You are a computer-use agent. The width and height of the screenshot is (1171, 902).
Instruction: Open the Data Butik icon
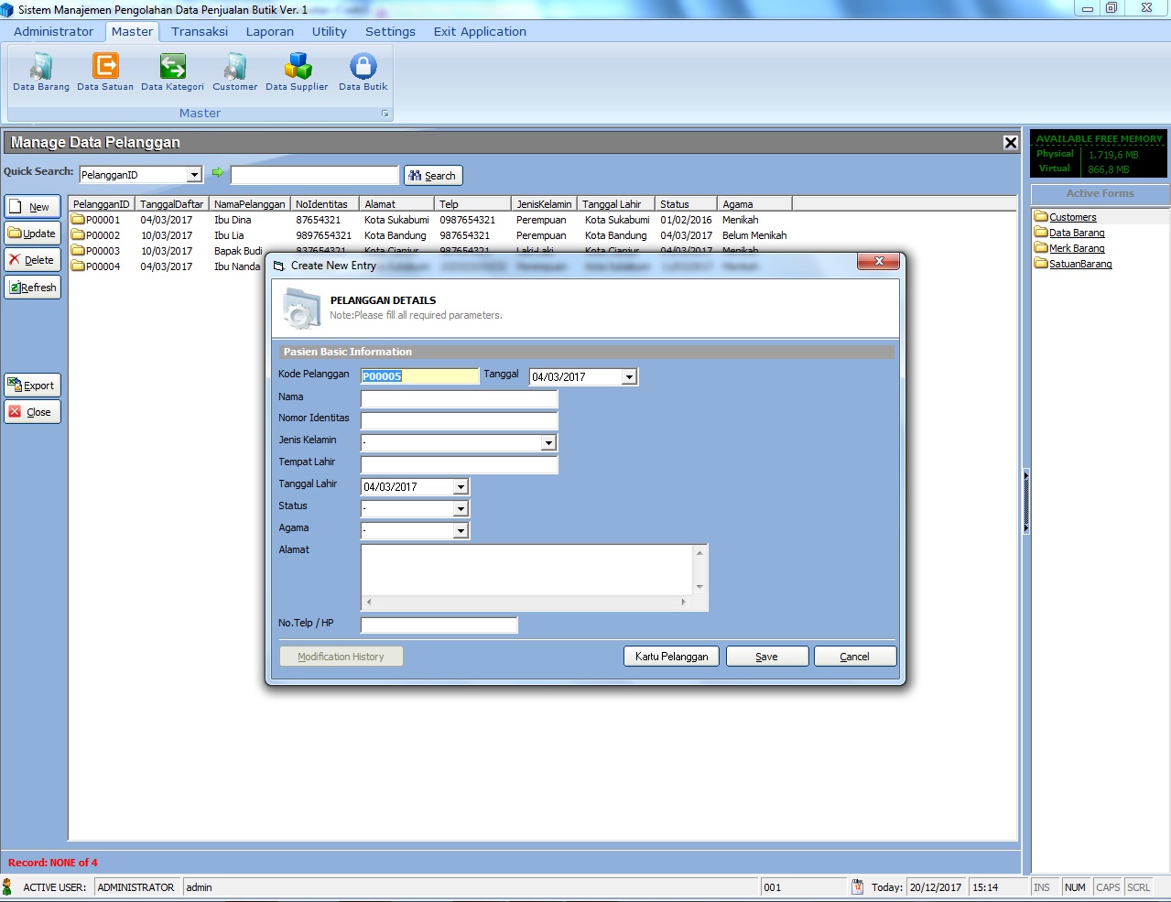tap(363, 73)
